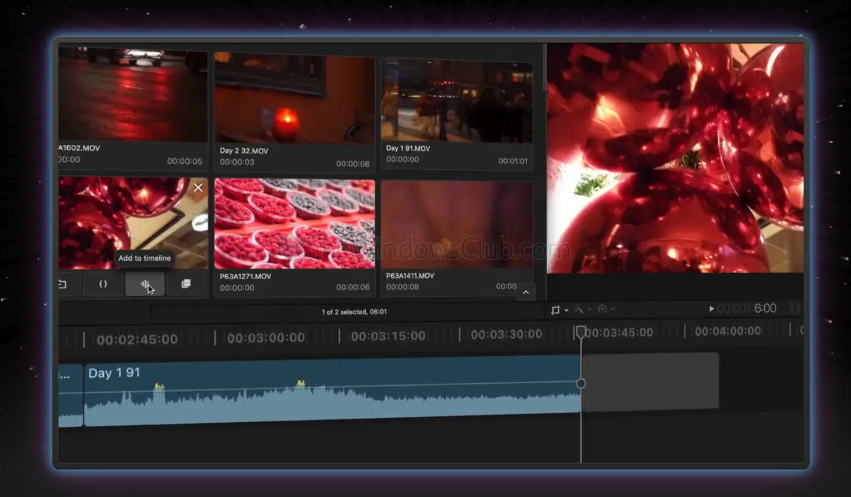Click the 00:04:00:00 mark on the ruler
This screenshot has width=851, height=497.
729,332
